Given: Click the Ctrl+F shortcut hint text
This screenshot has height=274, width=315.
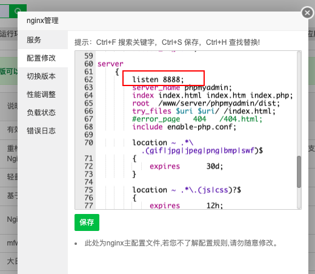Looking at the screenshot, I should click(x=125, y=42).
